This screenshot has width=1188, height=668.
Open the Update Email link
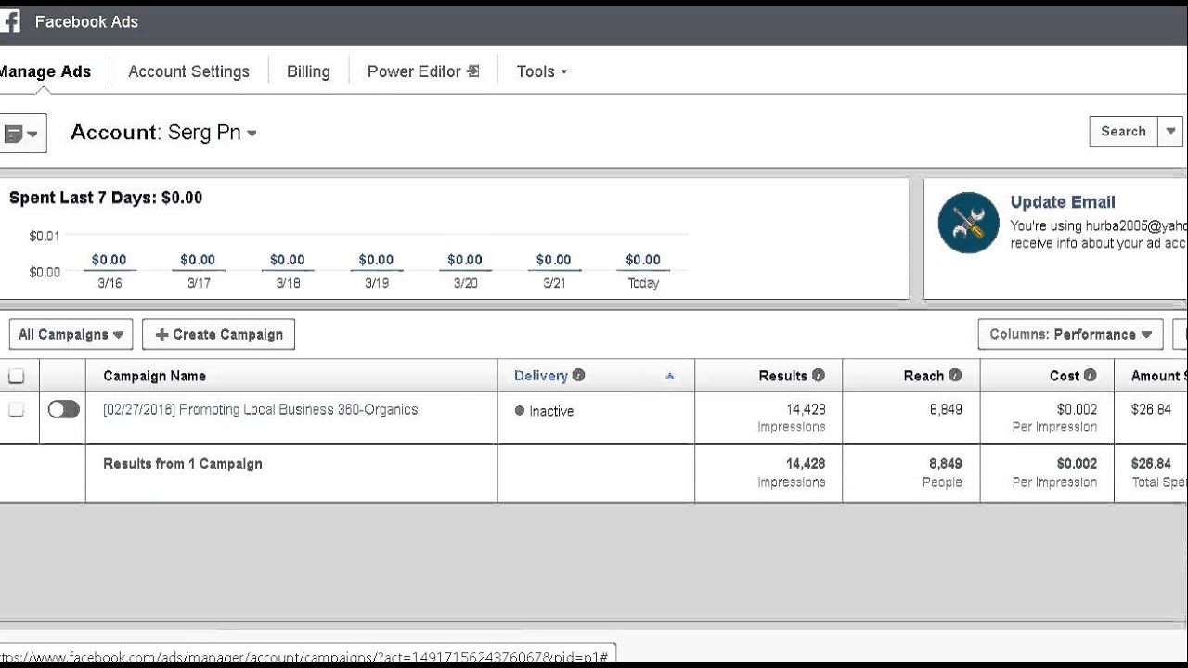coord(1063,202)
